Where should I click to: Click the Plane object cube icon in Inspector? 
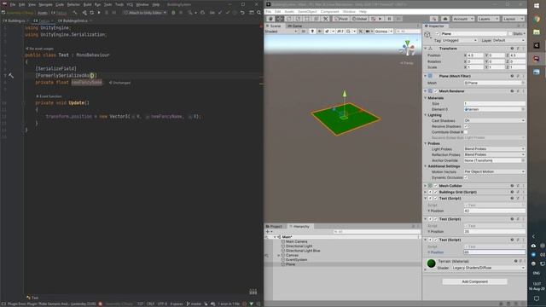coord(427,34)
